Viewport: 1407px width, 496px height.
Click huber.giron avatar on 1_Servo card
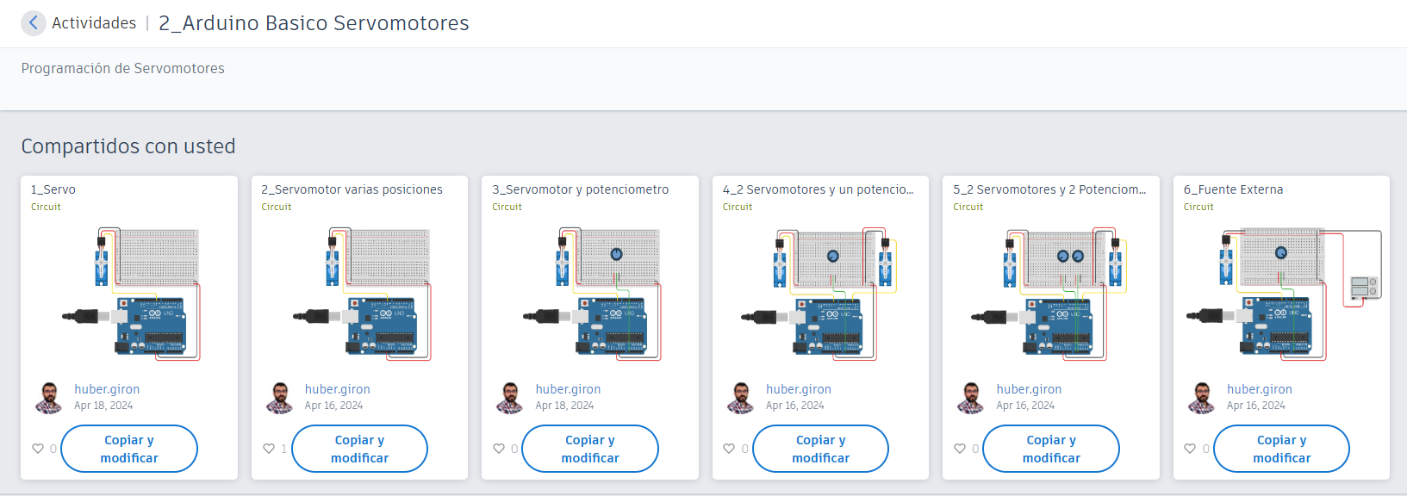point(48,398)
